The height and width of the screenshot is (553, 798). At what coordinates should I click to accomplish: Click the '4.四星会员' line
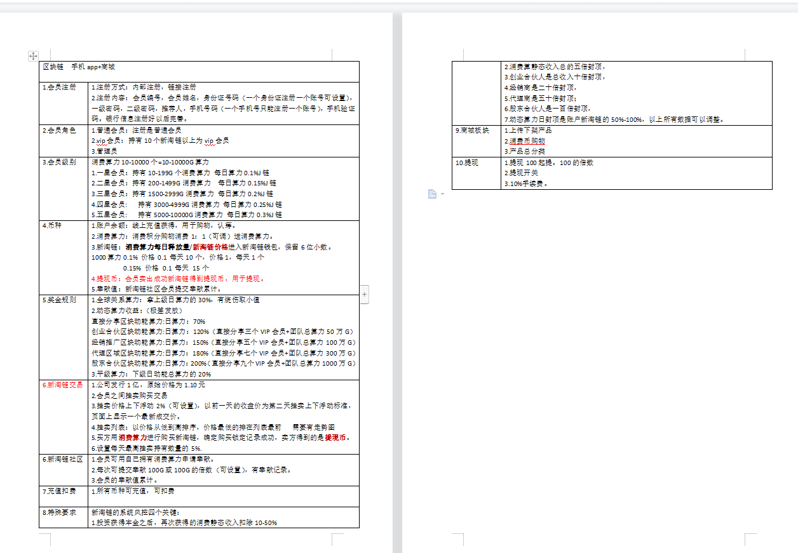click(187, 205)
